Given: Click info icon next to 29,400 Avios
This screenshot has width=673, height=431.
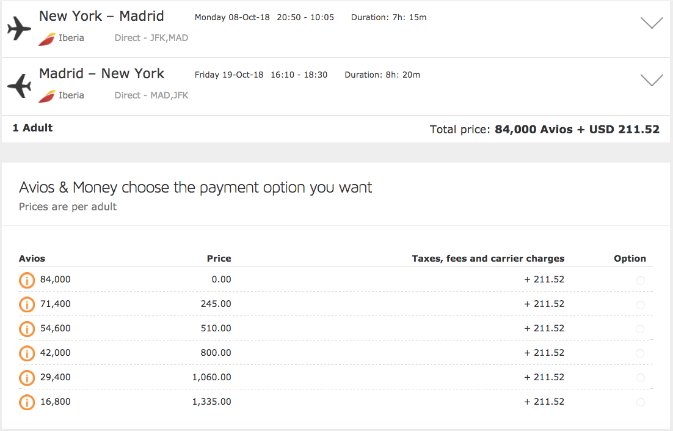Looking at the screenshot, I should coord(27,378).
